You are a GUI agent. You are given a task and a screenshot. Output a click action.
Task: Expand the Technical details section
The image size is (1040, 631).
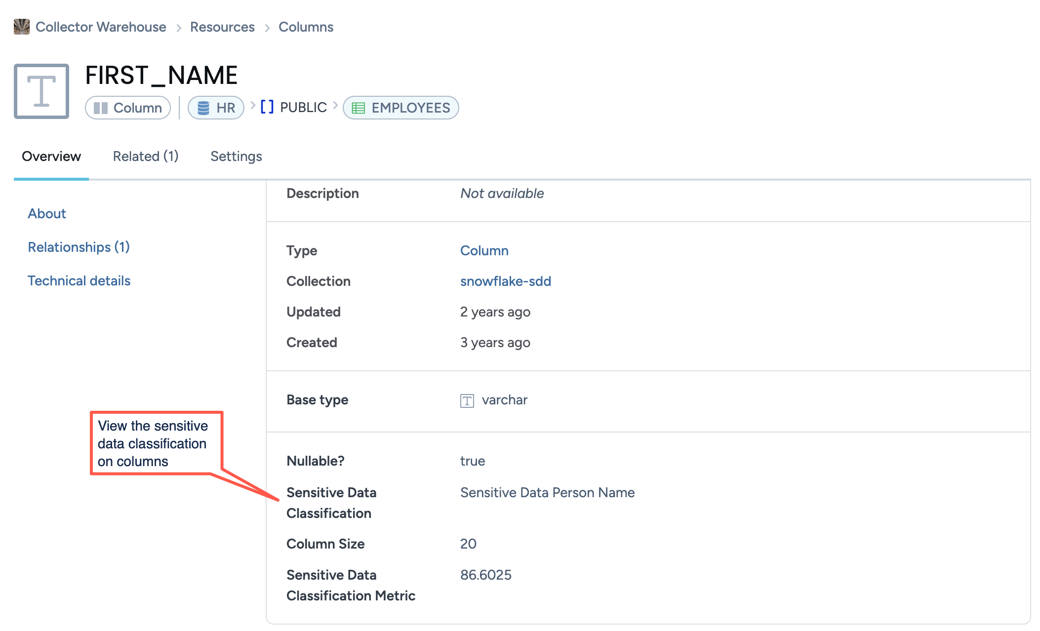[x=79, y=280]
